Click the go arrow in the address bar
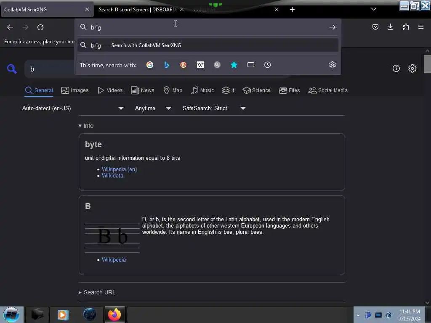Image resolution: width=431 pixels, height=323 pixels. [x=333, y=27]
